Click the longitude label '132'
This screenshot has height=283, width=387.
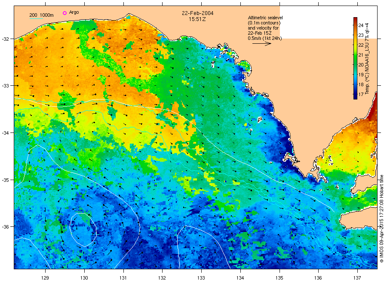[162, 278]
